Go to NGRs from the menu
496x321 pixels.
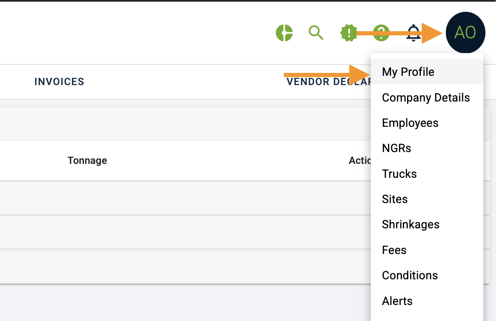[x=396, y=148]
